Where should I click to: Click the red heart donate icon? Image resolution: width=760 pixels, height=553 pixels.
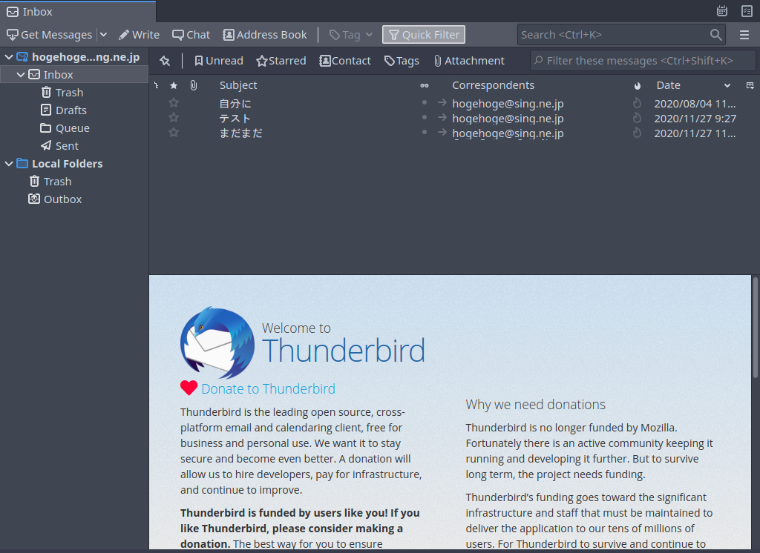189,388
